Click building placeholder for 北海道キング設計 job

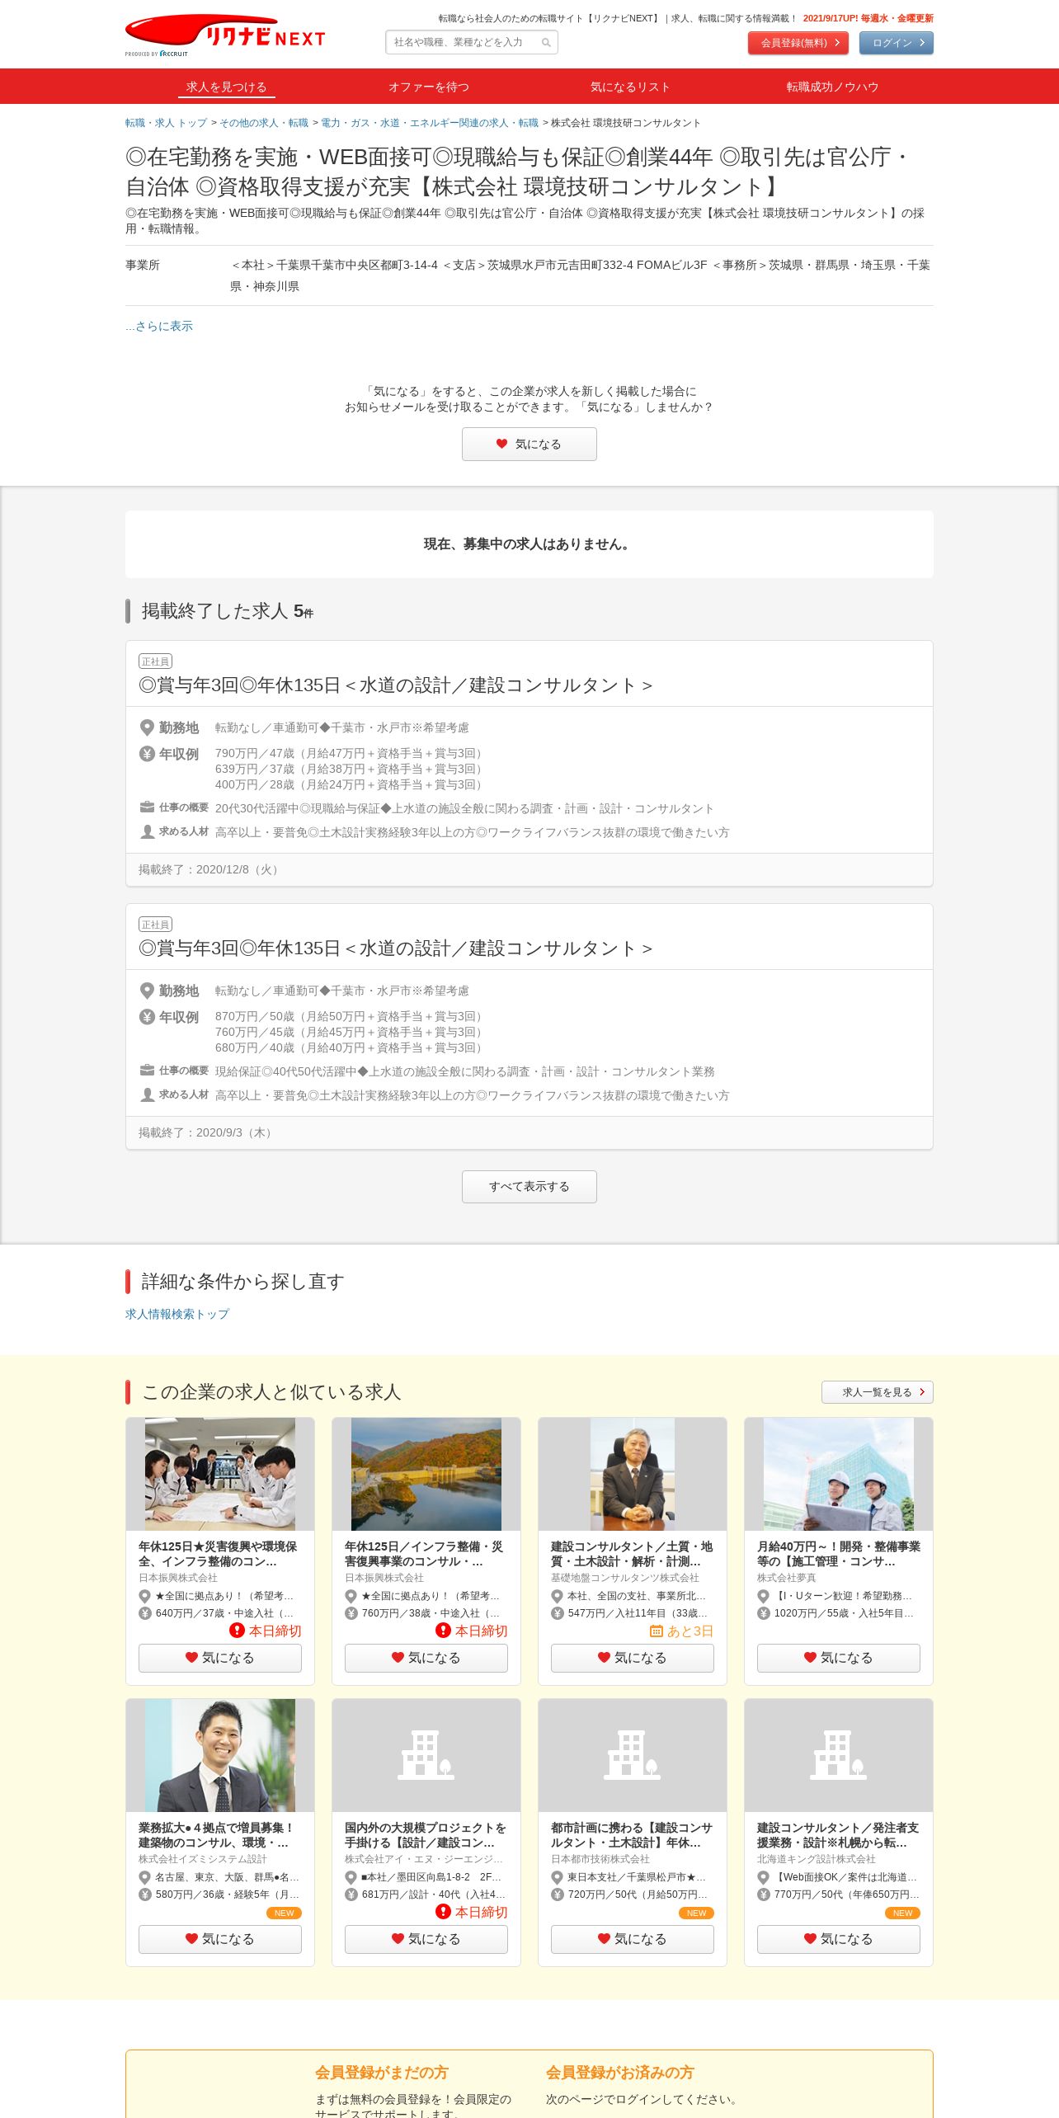point(839,1755)
